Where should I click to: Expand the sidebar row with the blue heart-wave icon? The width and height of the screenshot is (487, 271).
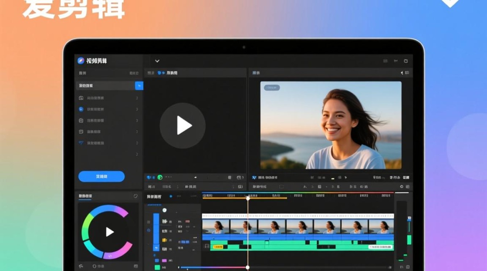click(x=137, y=143)
